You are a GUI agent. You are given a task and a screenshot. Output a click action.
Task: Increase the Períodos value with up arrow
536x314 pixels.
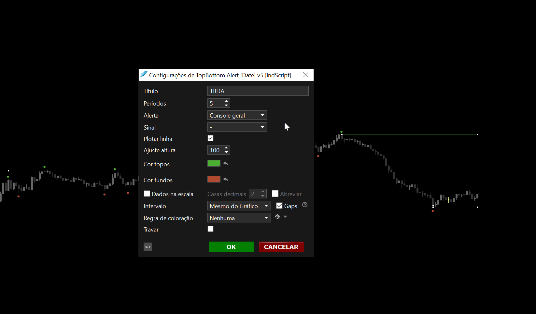click(226, 101)
